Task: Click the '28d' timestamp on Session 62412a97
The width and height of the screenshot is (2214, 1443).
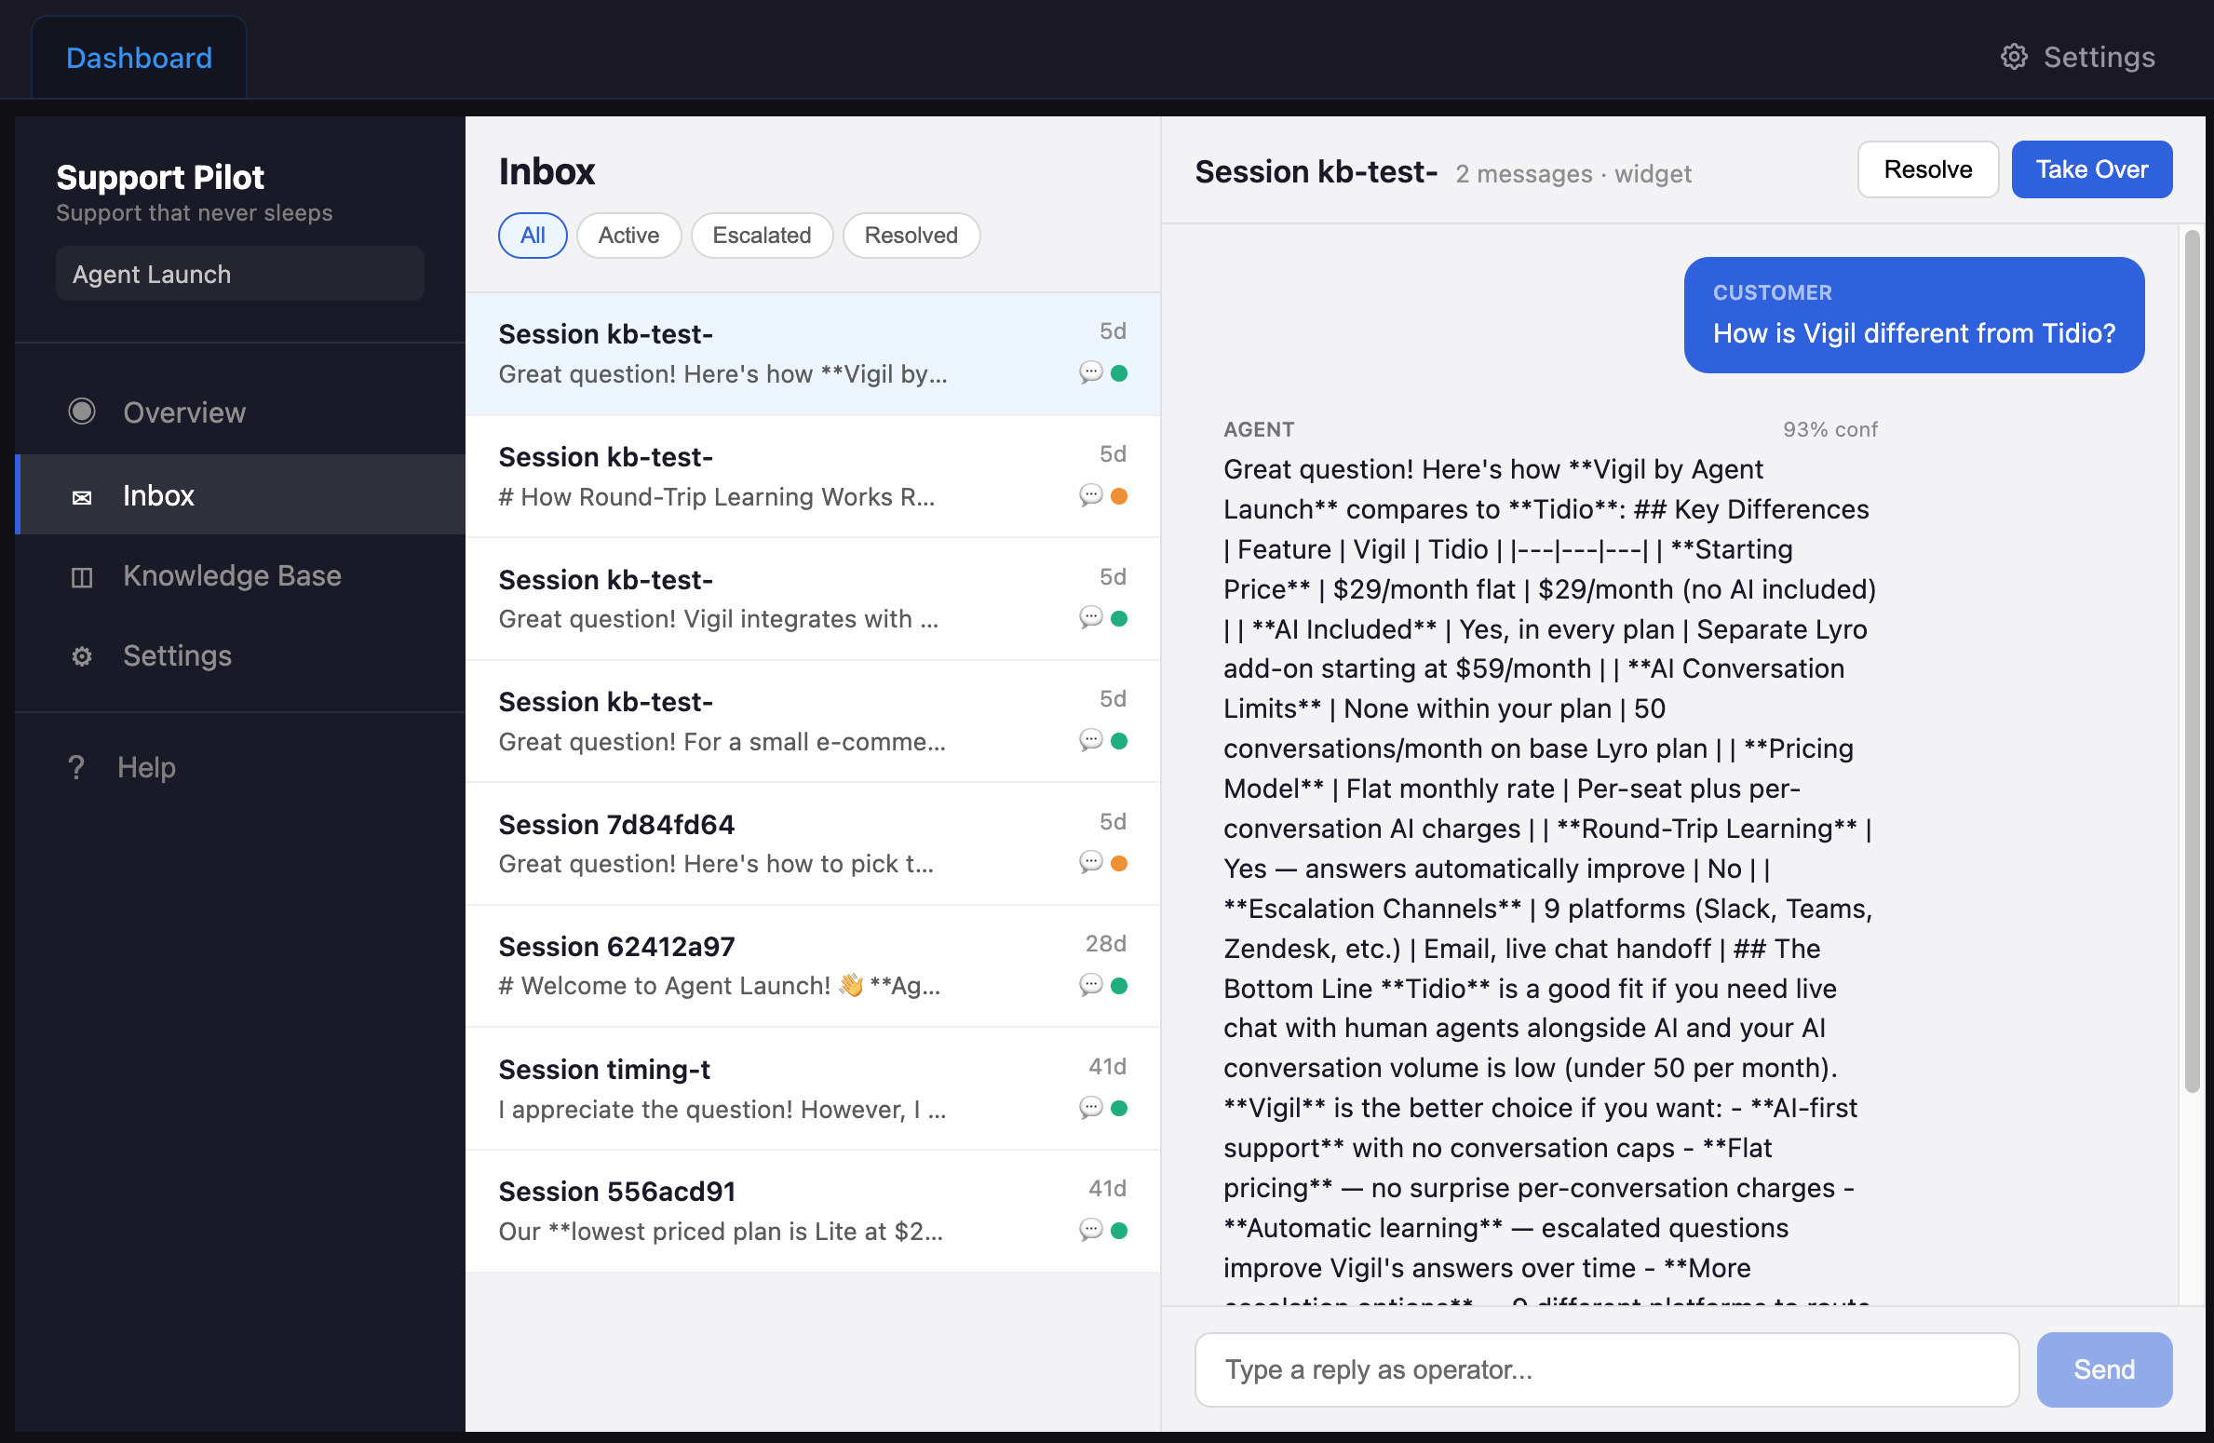Action: (1106, 943)
